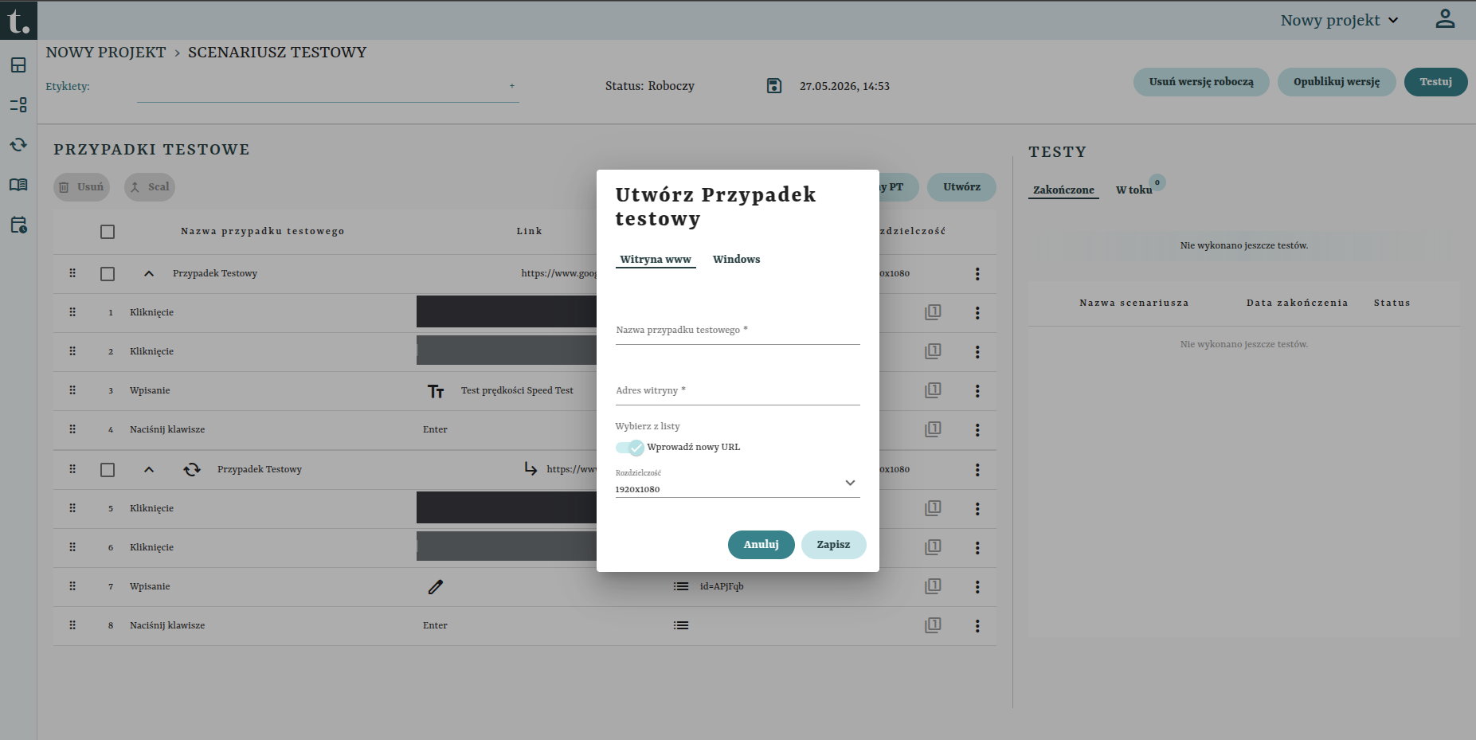The width and height of the screenshot is (1476, 740).
Task: Click the Zapisz button
Action: coord(833,545)
